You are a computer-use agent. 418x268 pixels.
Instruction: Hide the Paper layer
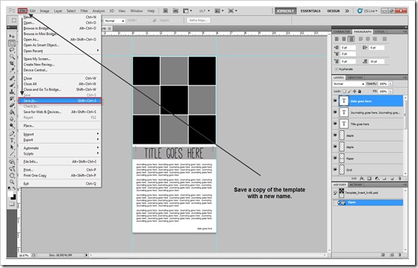tap(335, 158)
